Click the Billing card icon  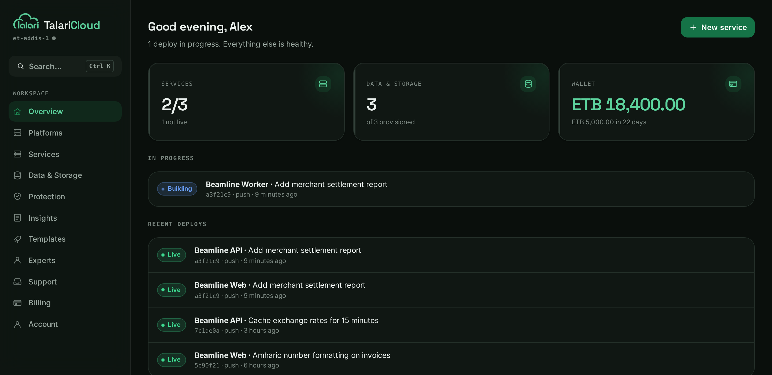(x=17, y=303)
